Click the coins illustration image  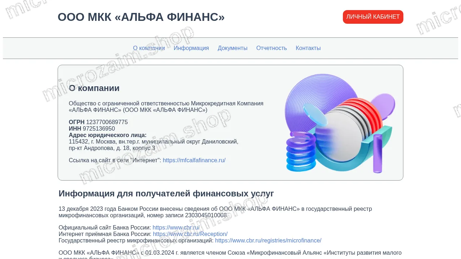tap(340, 123)
